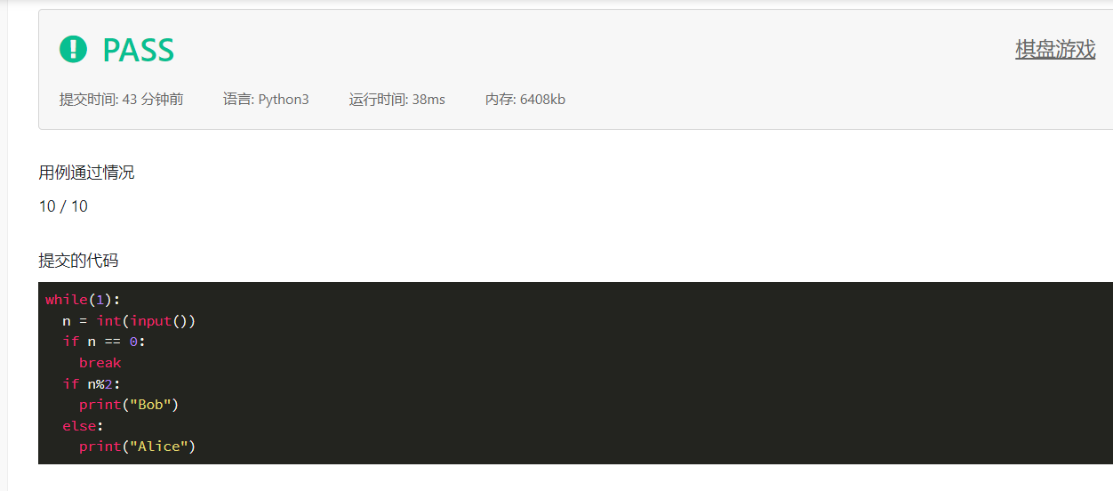
Task: Click the if n == 0: line
Action: [x=103, y=342]
